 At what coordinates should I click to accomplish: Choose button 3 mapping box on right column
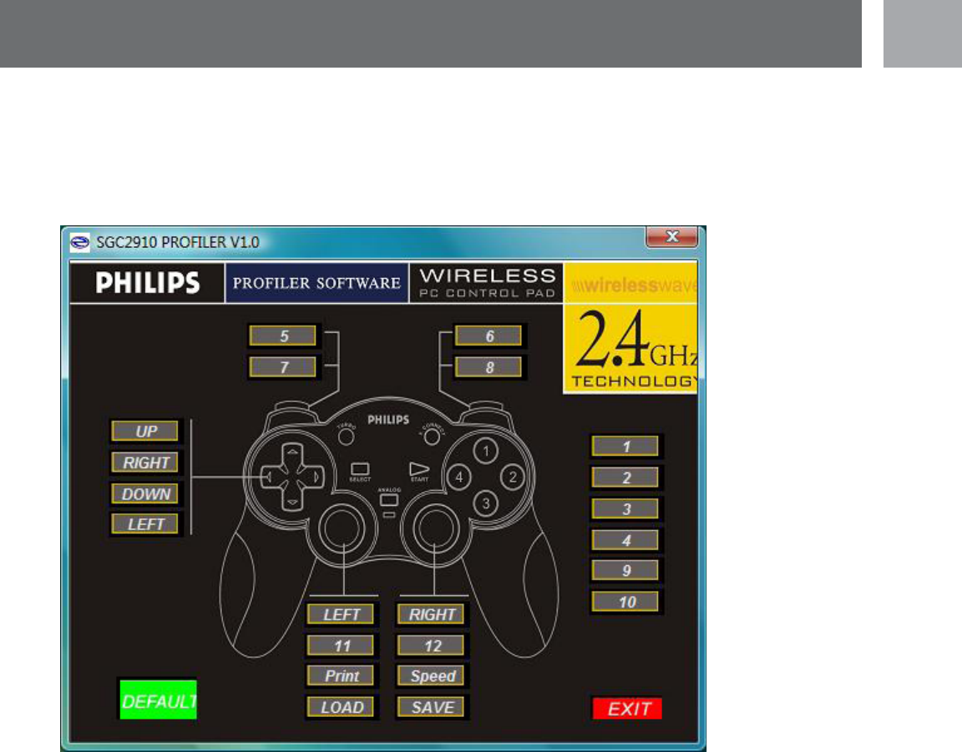[625, 509]
